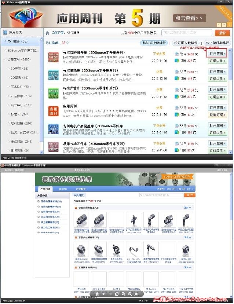Image resolution: width=234 pixels, height=304 pixels.
Task: Zoom out using second magnifier icon
Action: click(x=130, y=294)
